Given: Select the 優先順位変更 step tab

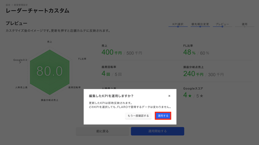Looking at the screenshot, I should pyautogui.click(x=200, y=24).
